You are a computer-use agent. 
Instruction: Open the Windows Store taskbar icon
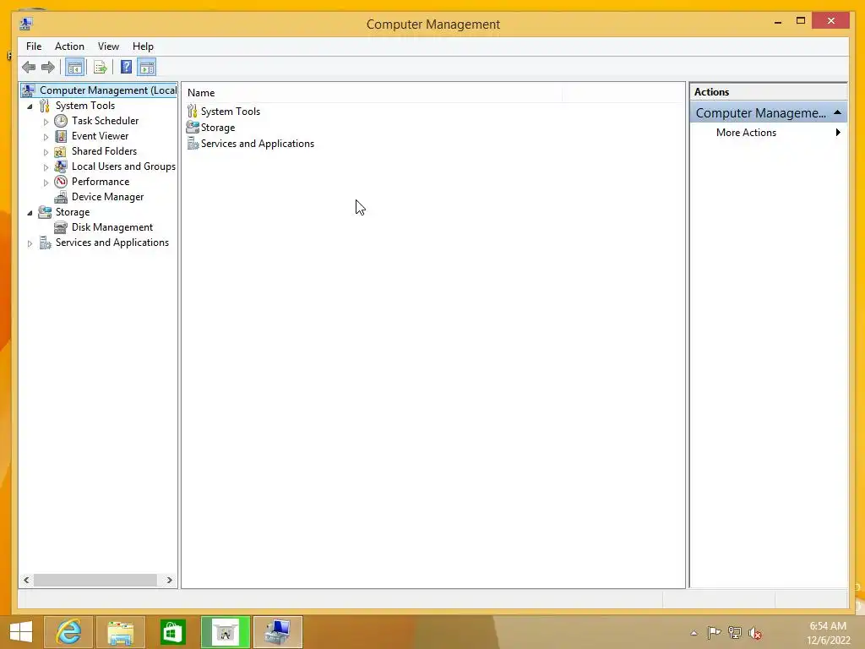[x=172, y=632]
